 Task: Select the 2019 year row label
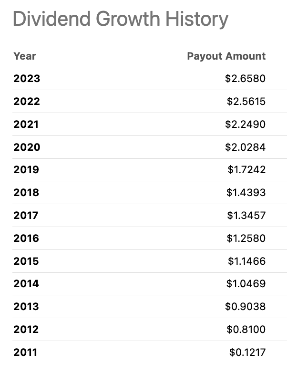click(x=26, y=170)
